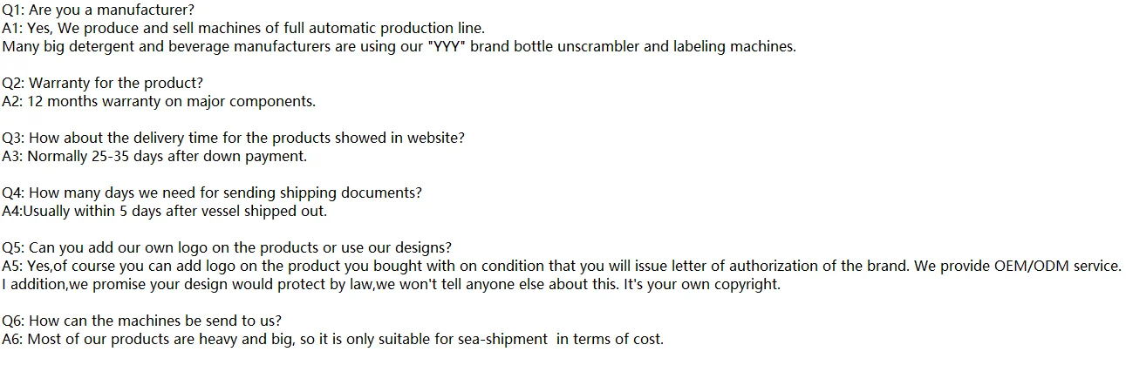Click the 12 months warranty answer
The height and width of the screenshot is (365, 1126).
click(159, 102)
